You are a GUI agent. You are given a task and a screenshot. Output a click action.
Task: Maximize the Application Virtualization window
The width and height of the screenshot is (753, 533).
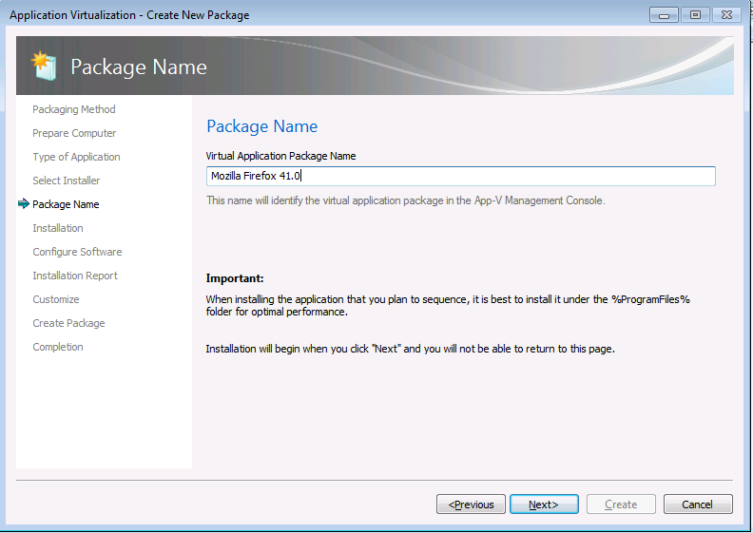(695, 15)
